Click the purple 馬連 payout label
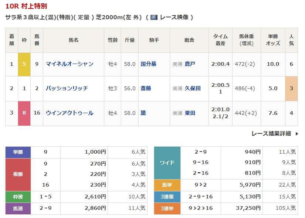 tap(18, 208)
